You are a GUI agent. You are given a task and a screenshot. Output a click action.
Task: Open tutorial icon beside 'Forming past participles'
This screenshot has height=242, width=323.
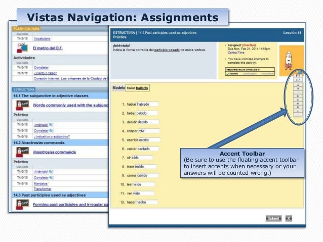click(x=22, y=205)
